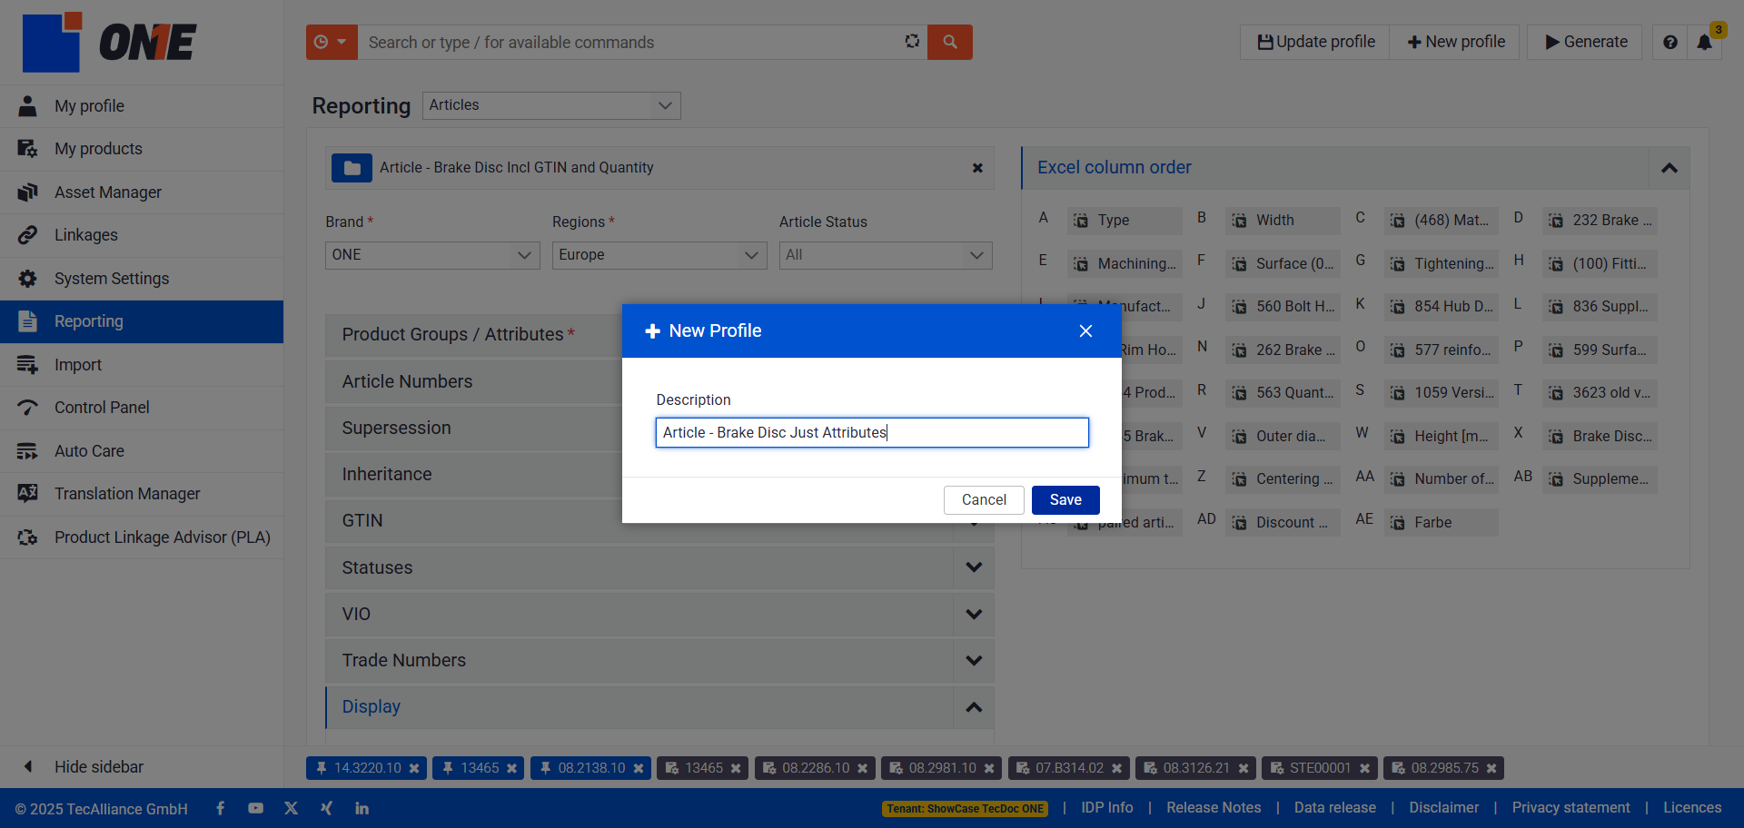The height and width of the screenshot is (828, 1744).
Task: Close the 07.B314.02 tab
Action: click(1116, 768)
